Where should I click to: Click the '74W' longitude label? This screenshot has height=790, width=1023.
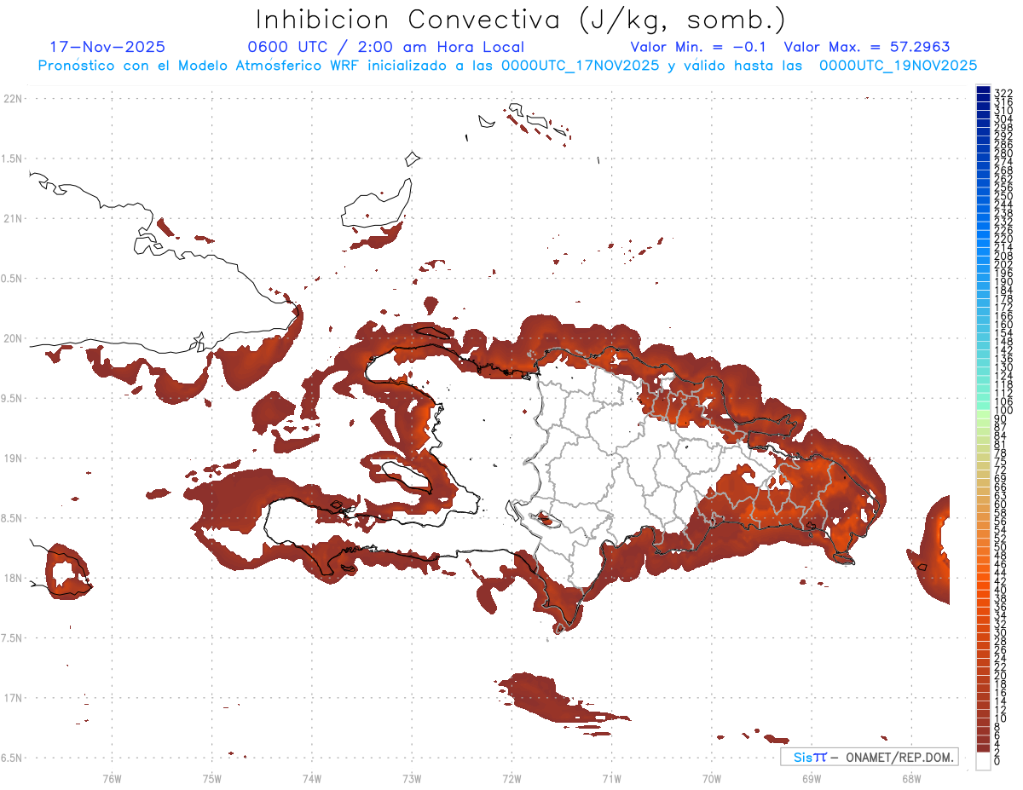click(312, 778)
